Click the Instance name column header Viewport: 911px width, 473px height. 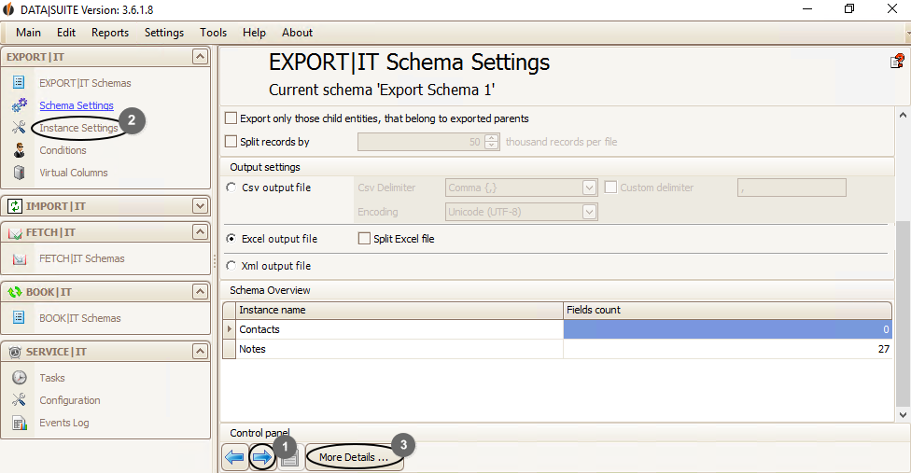point(399,310)
